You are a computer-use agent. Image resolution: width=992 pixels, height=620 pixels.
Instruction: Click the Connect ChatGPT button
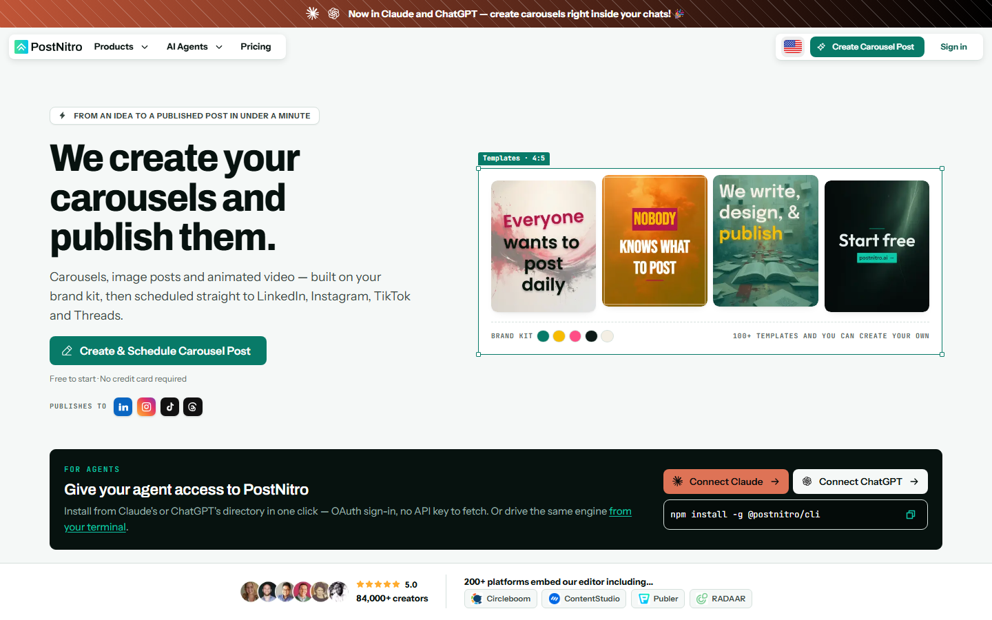[x=860, y=482]
